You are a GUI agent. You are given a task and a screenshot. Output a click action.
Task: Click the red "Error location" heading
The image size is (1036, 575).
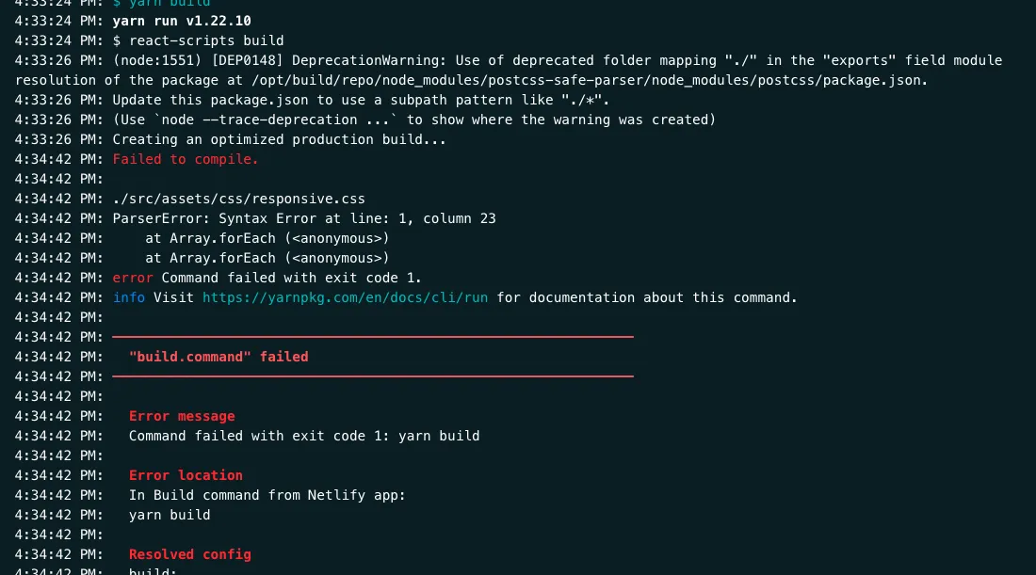coord(186,475)
